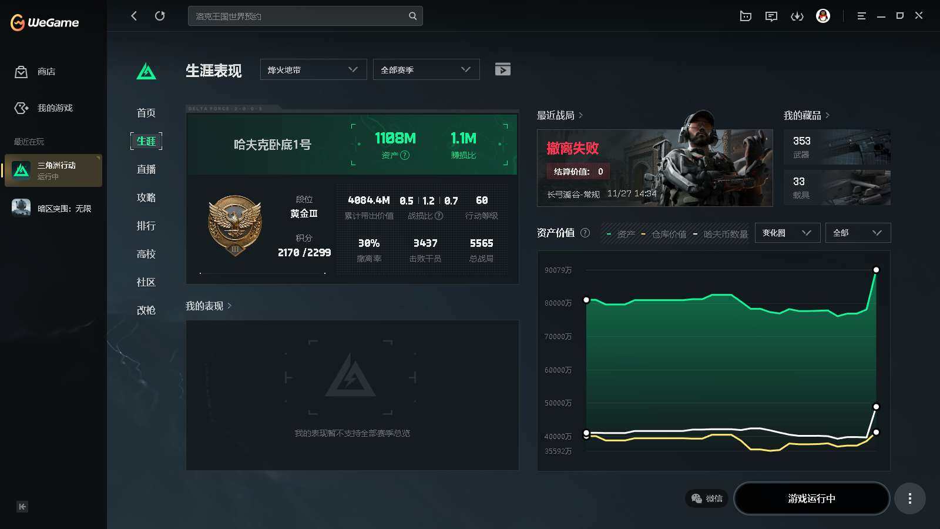Open the folder icon in top bar

tap(746, 16)
